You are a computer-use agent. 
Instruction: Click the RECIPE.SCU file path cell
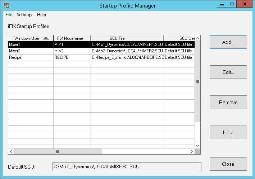pyautogui.click(x=127, y=57)
